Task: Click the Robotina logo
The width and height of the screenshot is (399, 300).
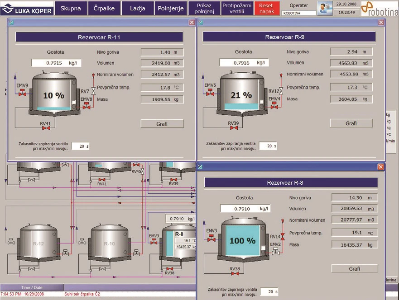Action: [380, 8]
